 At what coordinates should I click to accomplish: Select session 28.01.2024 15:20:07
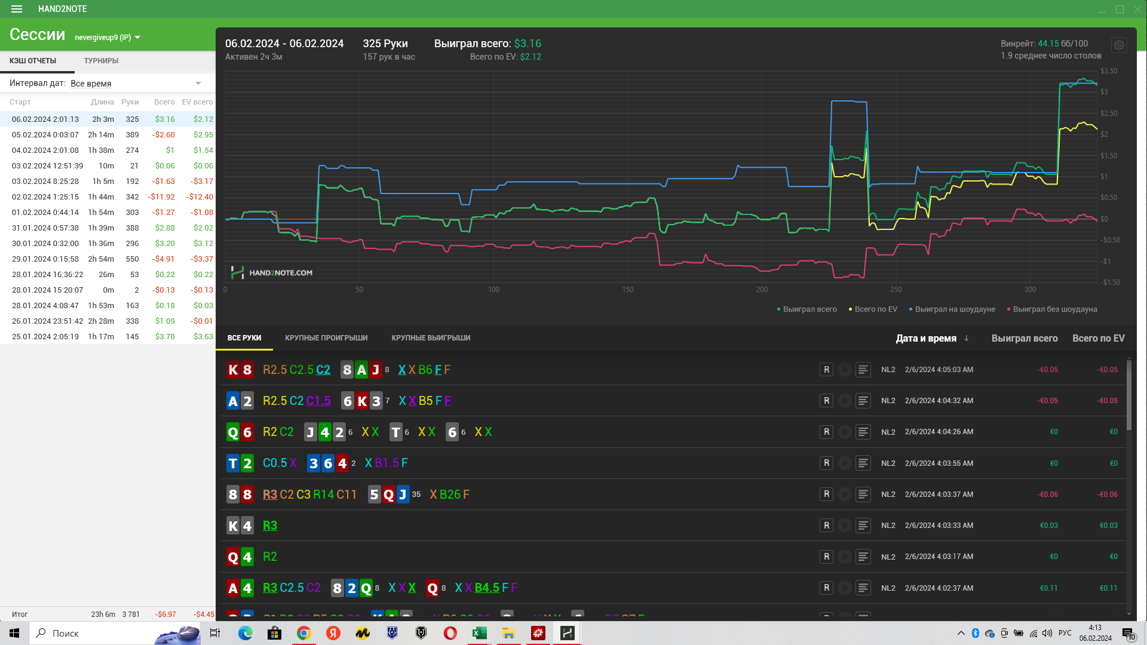(x=108, y=290)
